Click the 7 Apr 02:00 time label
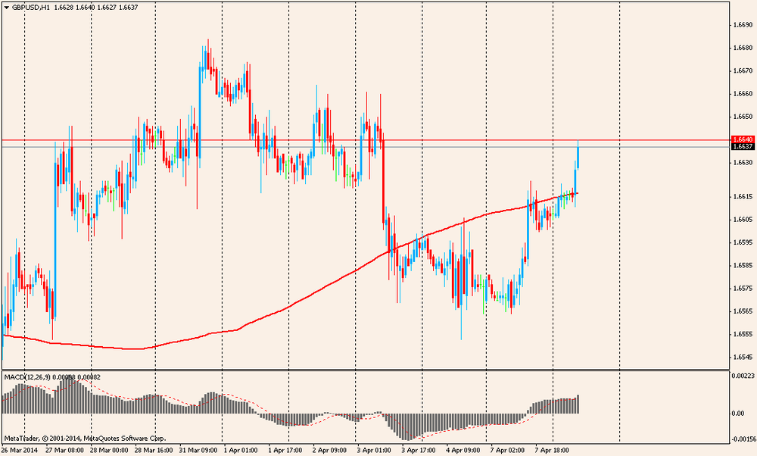This screenshot has width=757, height=456. (x=507, y=450)
